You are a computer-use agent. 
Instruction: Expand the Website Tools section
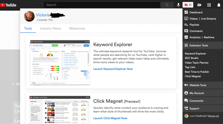tap(198, 85)
